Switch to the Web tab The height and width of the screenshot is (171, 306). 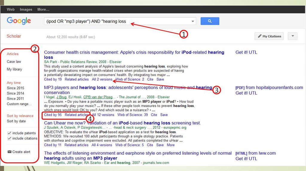[x=11, y=10]
